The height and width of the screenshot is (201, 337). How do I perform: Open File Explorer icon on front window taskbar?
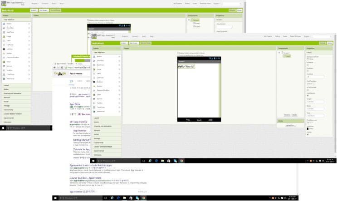point(163,161)
